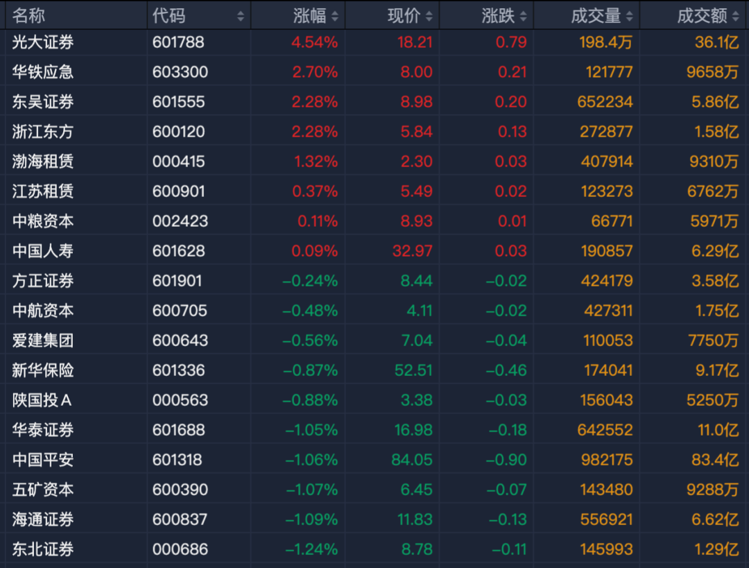Image resolution: width=749 pixels, height=568 pixels.
Task: Select code 601628
Action: [179, 251]
